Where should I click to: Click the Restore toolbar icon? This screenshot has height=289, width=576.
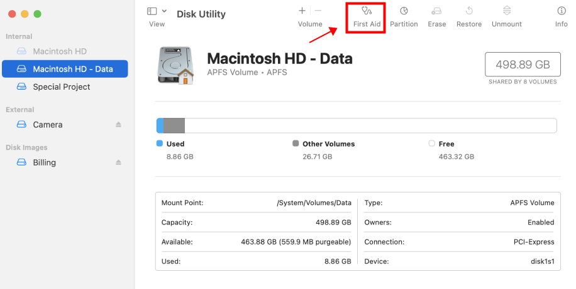point(468,11)
